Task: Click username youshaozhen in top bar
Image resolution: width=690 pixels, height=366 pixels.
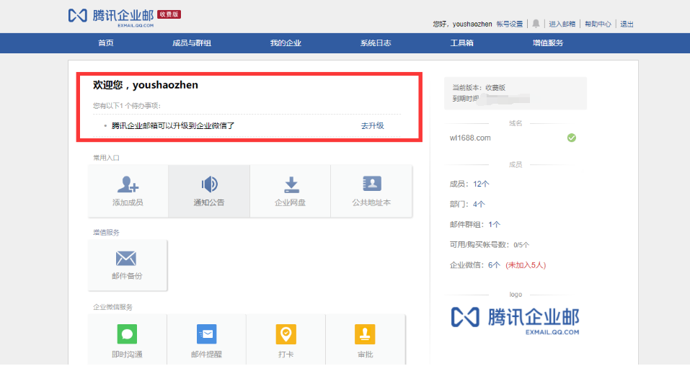Action: (472, 24)
